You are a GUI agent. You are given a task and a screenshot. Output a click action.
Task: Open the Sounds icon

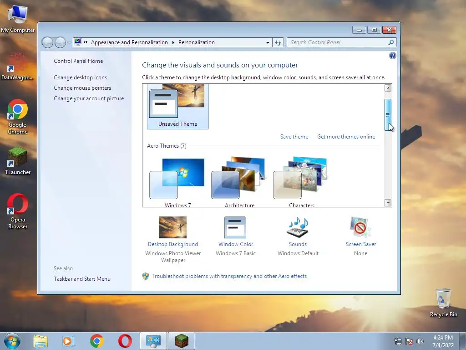298,227
